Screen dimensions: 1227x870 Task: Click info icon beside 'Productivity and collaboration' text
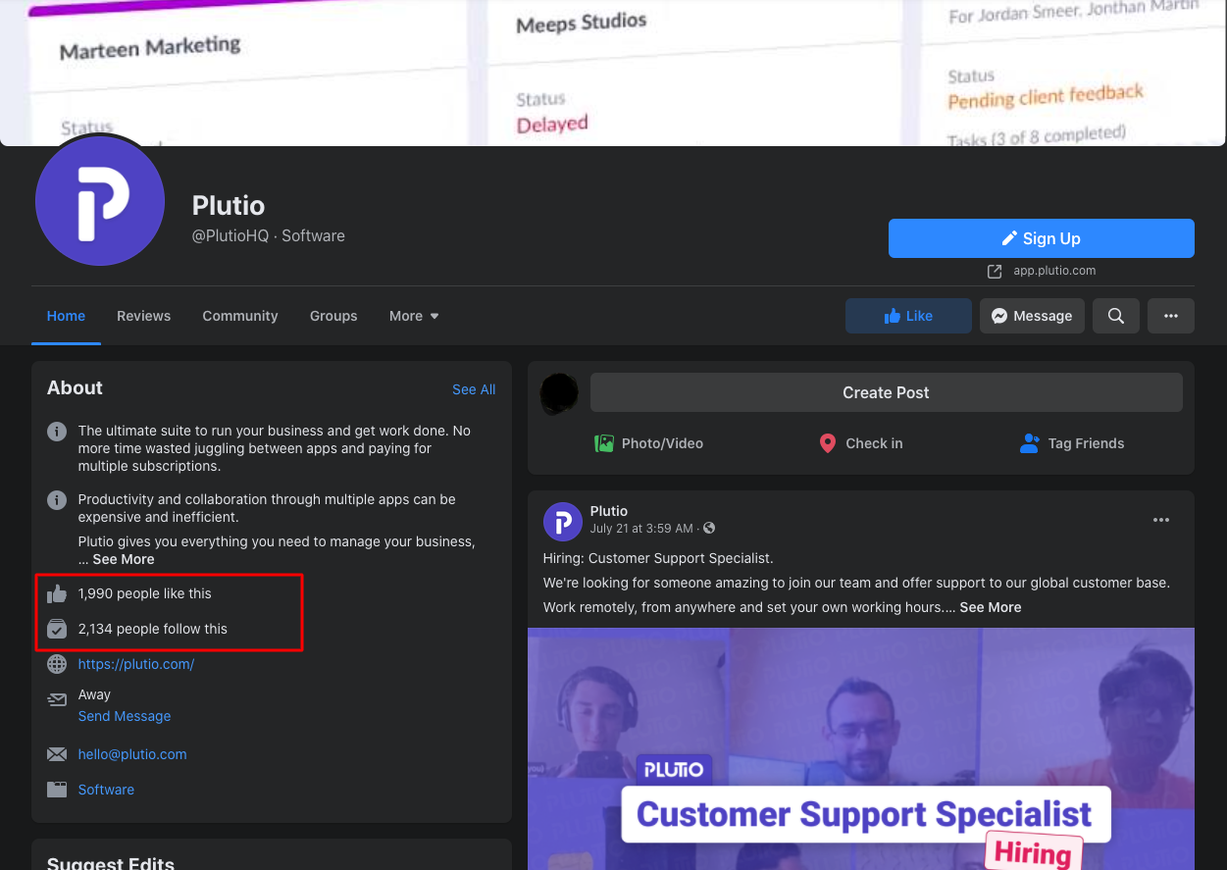(57, 500)
